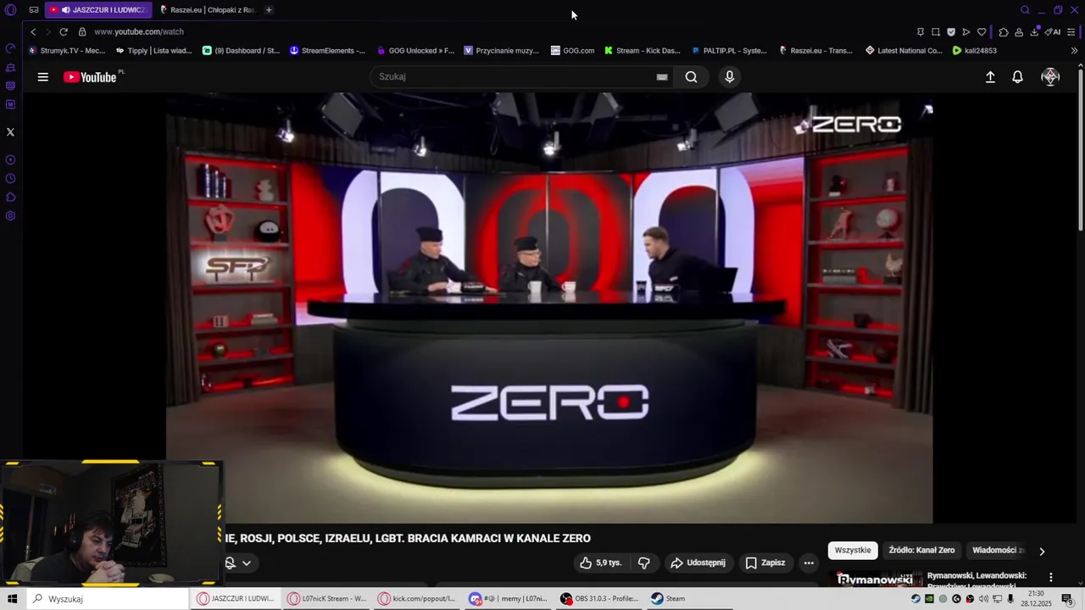Open the downloads icon in the browser toolbar
Screen dimensions: 1085x610
1036,32
